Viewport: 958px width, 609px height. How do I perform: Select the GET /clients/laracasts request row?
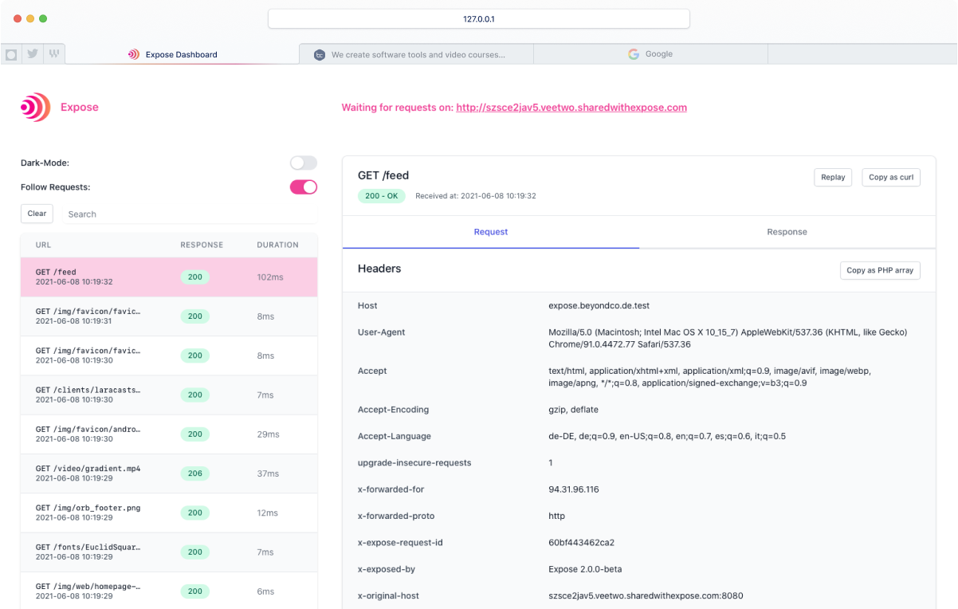tap(169, 395)
